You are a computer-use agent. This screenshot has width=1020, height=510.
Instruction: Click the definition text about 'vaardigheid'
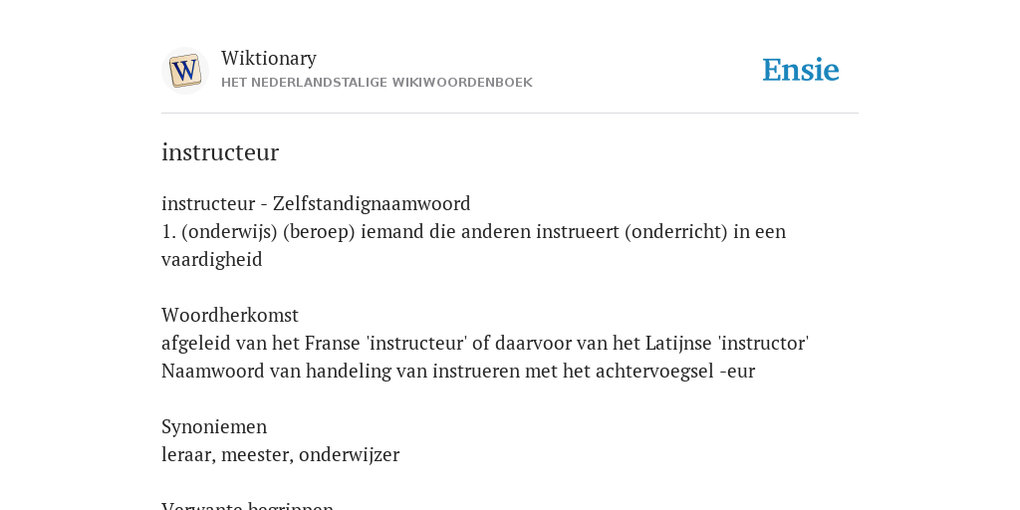pyautogui.click(x=473, y=245)
